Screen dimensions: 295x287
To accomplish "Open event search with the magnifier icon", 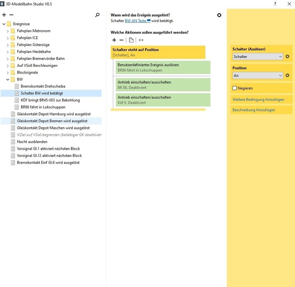I will [x=97, y=15].
